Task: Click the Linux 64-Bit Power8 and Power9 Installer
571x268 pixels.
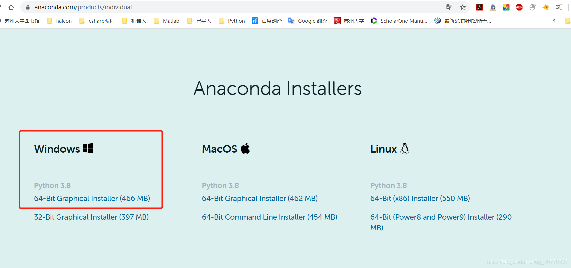Action: (440, 217)
